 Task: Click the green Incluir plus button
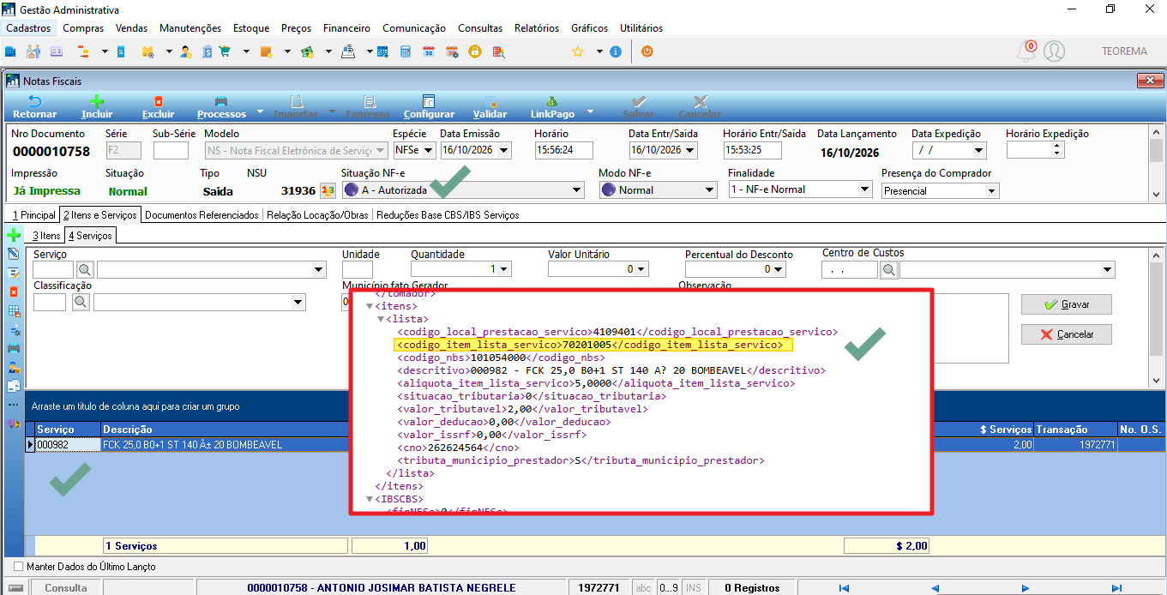(97, 107)
